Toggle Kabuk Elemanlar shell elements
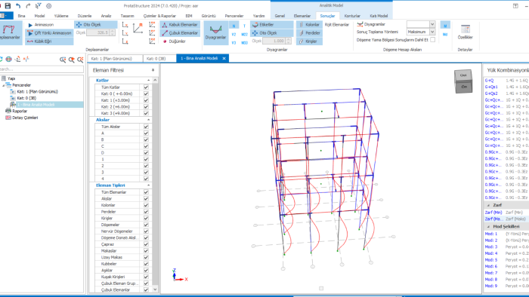Screen dimensions: 529x297 pyautogui.click(x=180, y=25)
